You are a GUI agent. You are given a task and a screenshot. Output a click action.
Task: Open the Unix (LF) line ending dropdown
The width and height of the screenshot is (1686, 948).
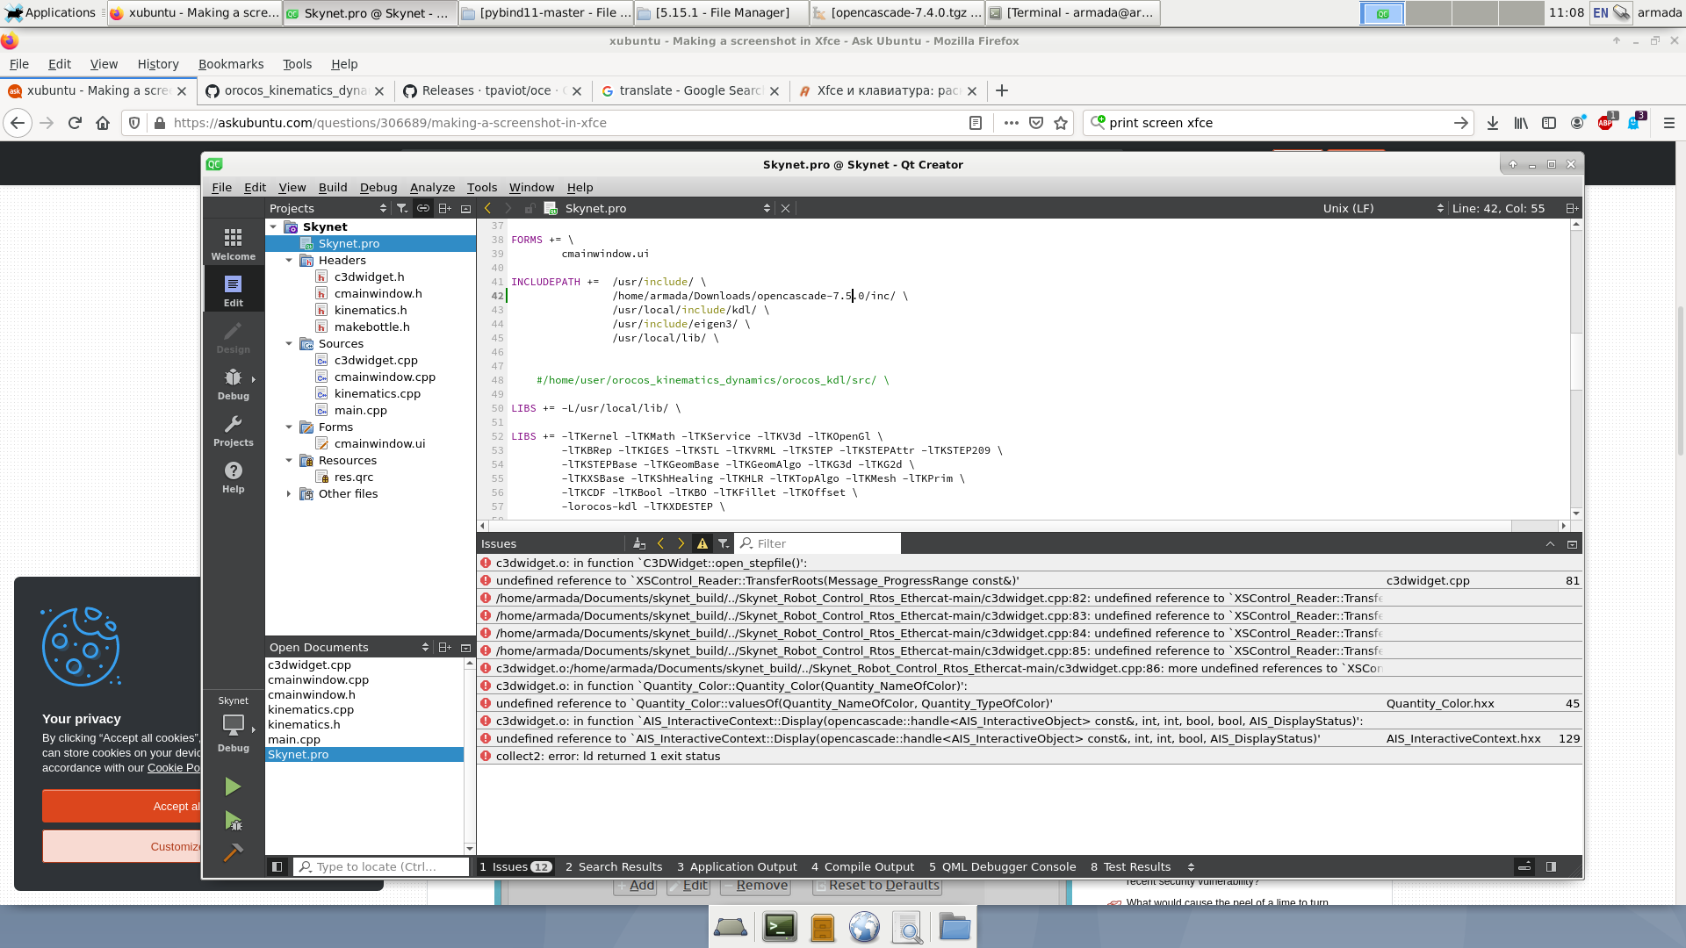(x=1383, y=208)
